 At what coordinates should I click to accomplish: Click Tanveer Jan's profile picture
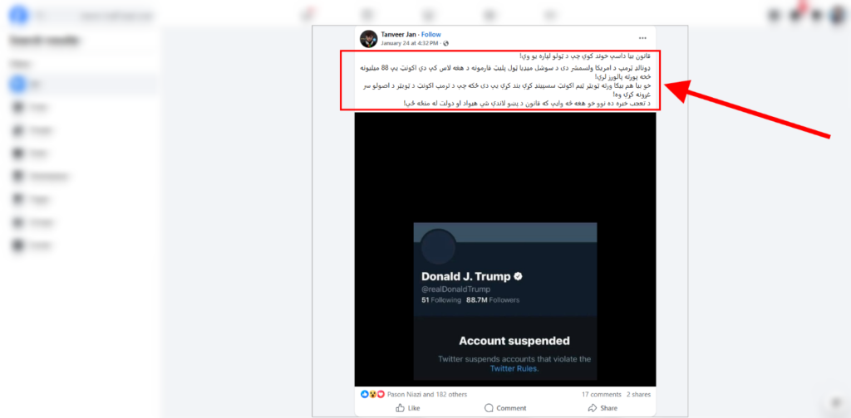coord(368,38)
